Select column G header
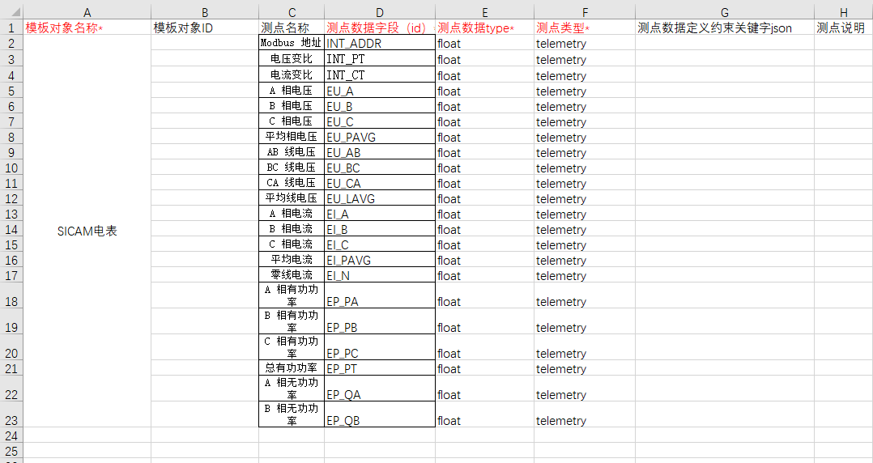The height and width of the screenshot is (463, 873). tap(724, 12)
